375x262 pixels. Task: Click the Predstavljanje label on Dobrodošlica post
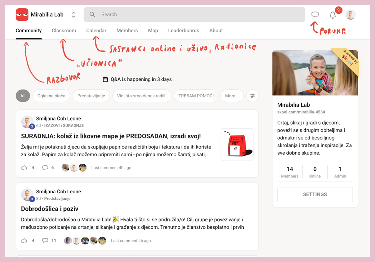tap(57, 198)
